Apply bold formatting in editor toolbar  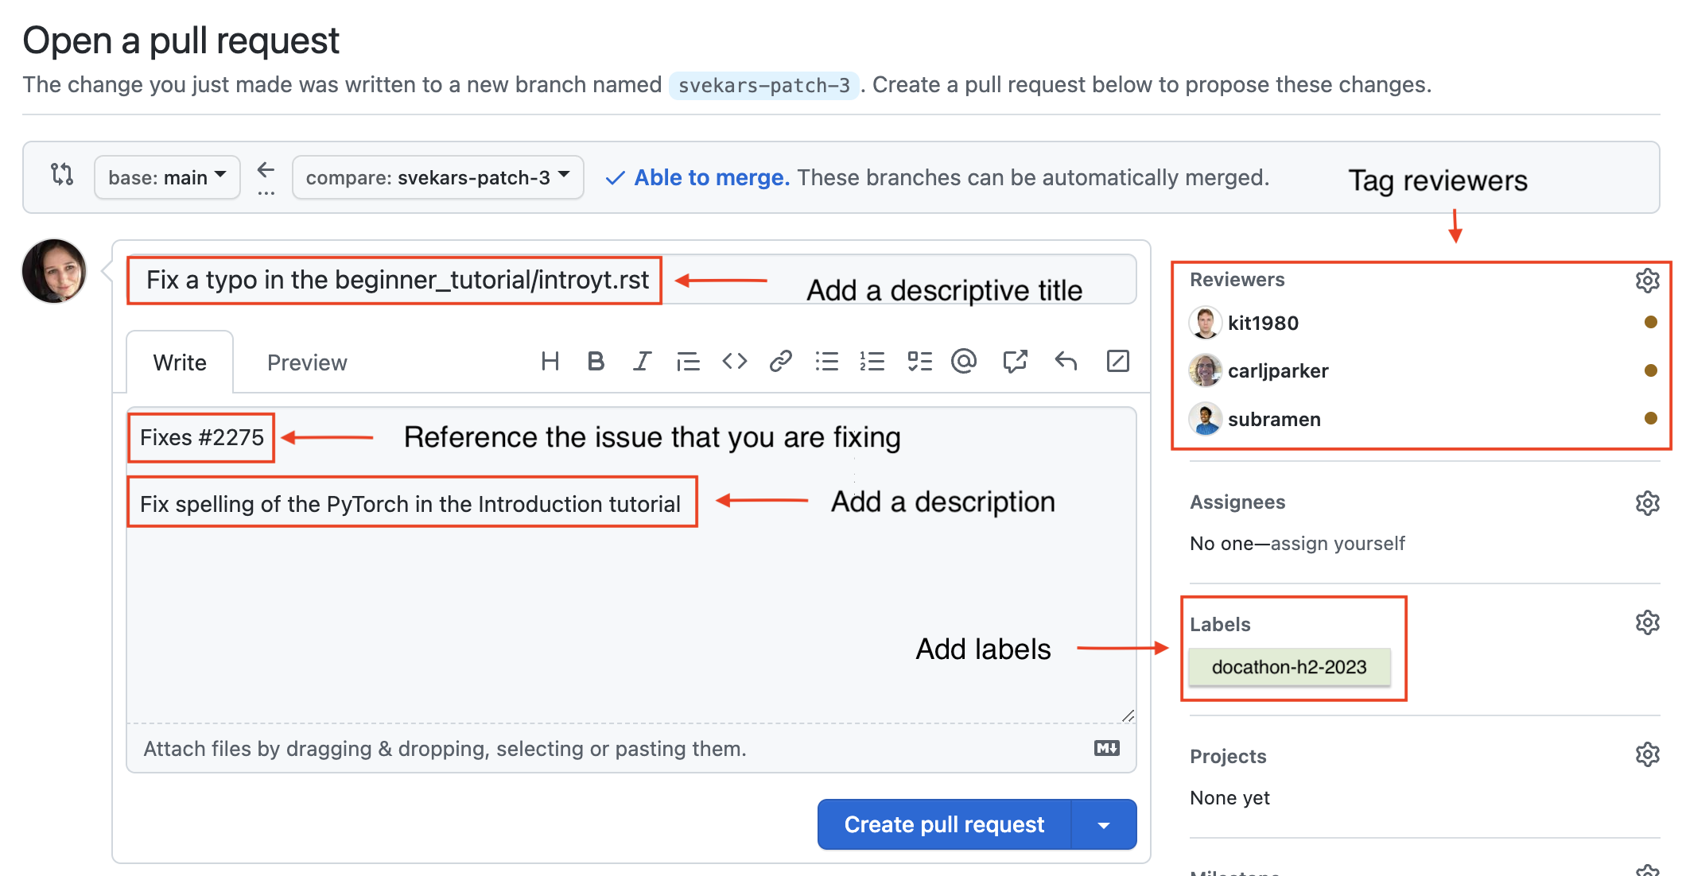pyautogui.click(x=596, y=362)
